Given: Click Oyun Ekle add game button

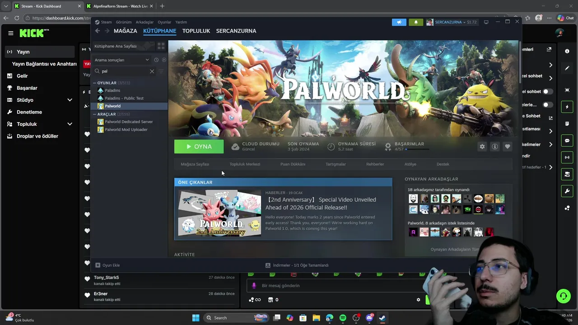Looking at the screenshot, I should point(107,265).
